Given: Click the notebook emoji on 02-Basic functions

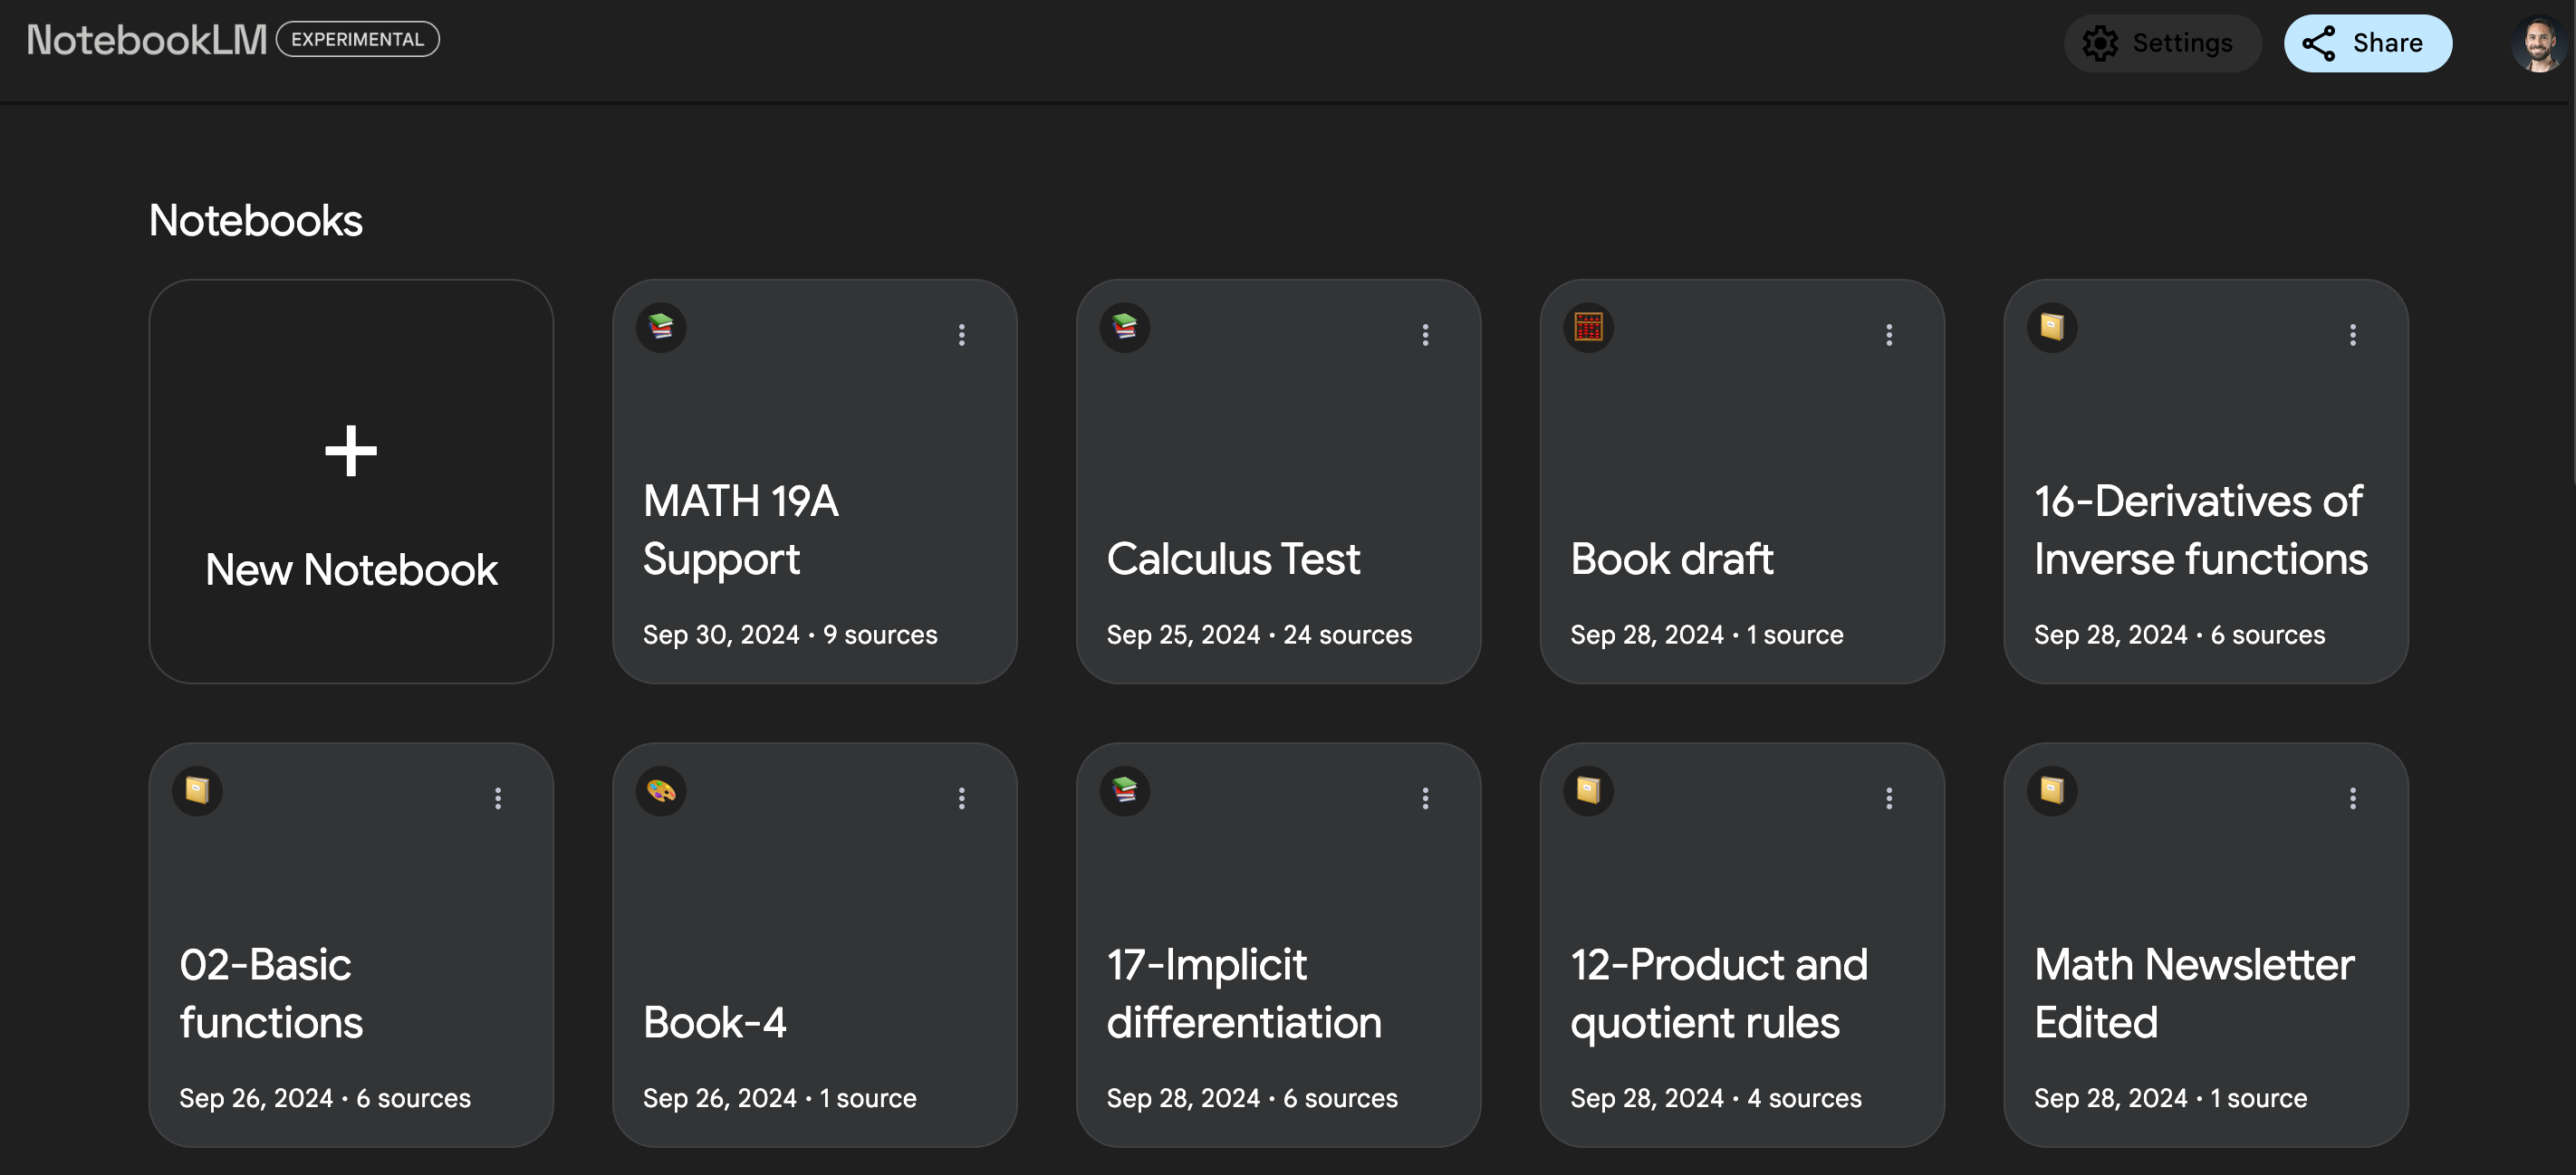Looking at the screenshot, I should pos(197,790).
